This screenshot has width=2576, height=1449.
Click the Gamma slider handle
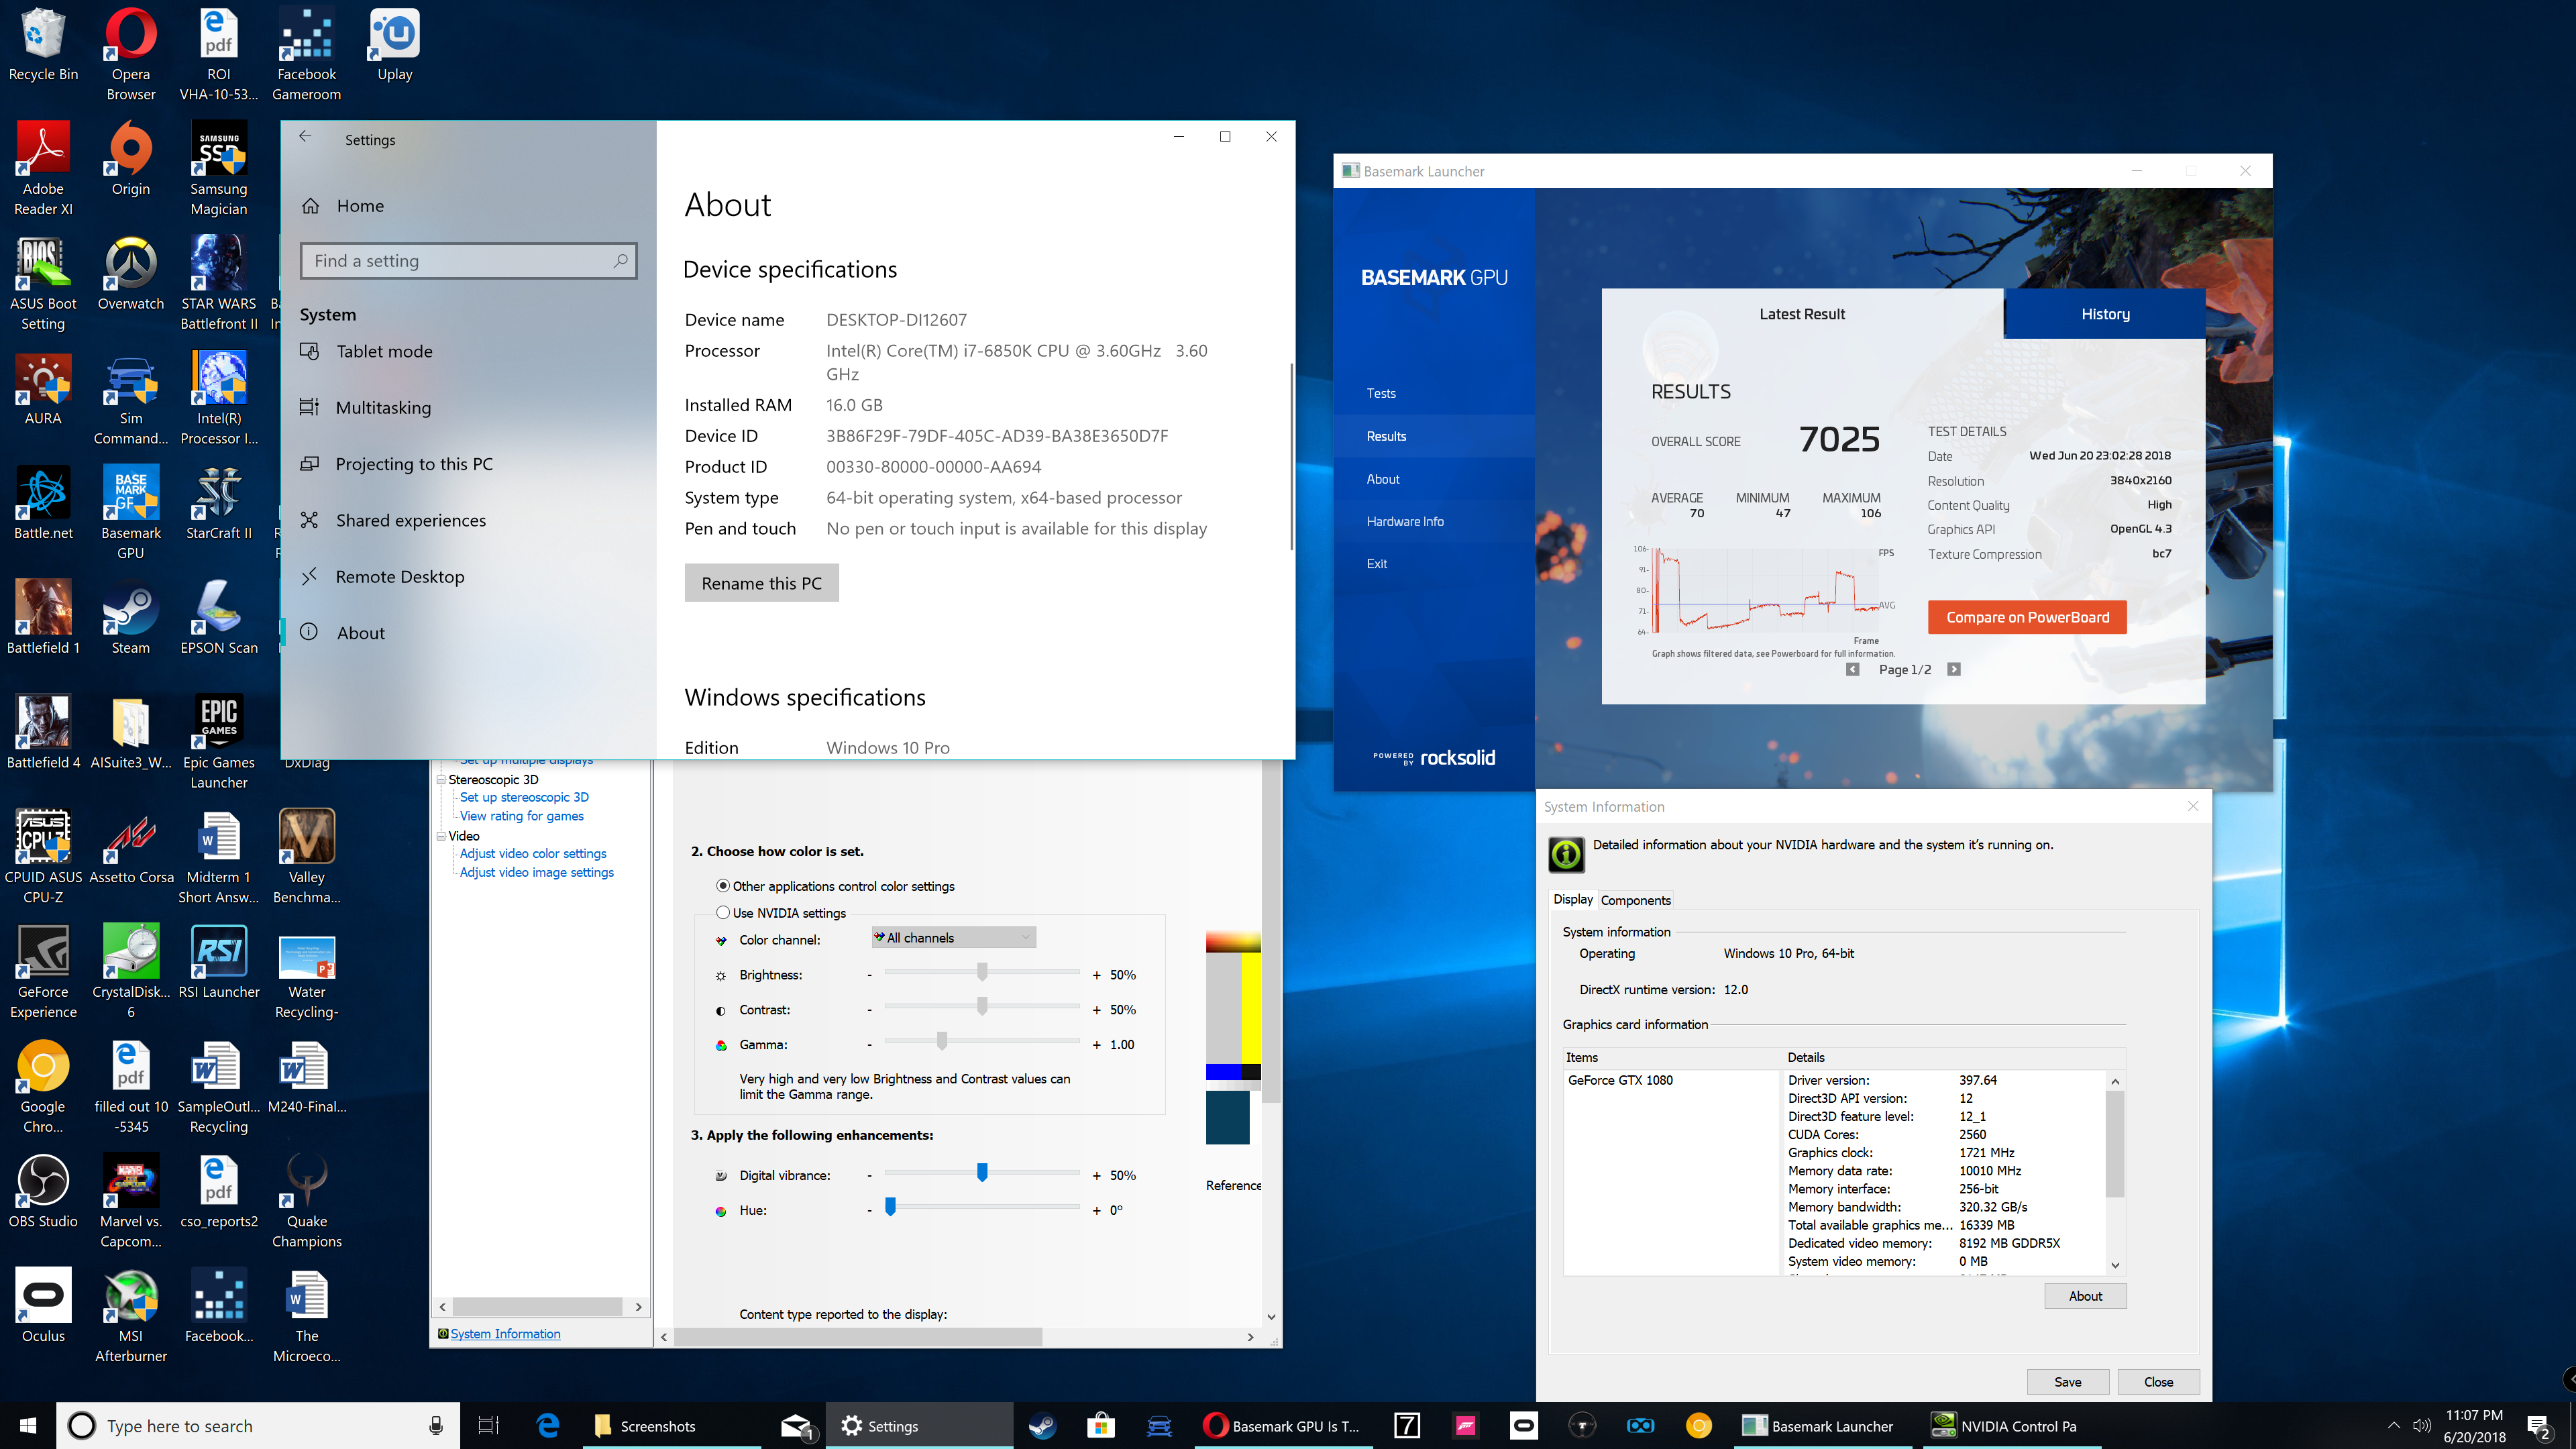coord(942,1041)
